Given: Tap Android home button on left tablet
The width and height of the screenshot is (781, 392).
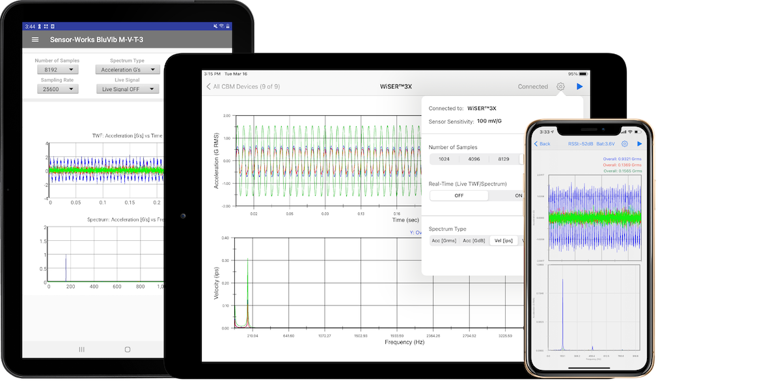Looking at the screenshot, I should point(128,349).
